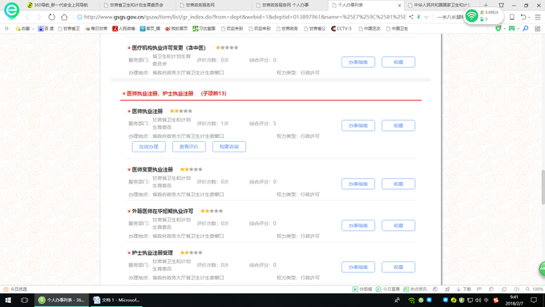This screenshot has width=545, height=307.
Task: Open 今日直播 in status bar
Action: 388,289
